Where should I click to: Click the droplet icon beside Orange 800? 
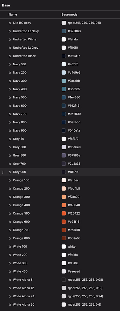pos(10,238)
